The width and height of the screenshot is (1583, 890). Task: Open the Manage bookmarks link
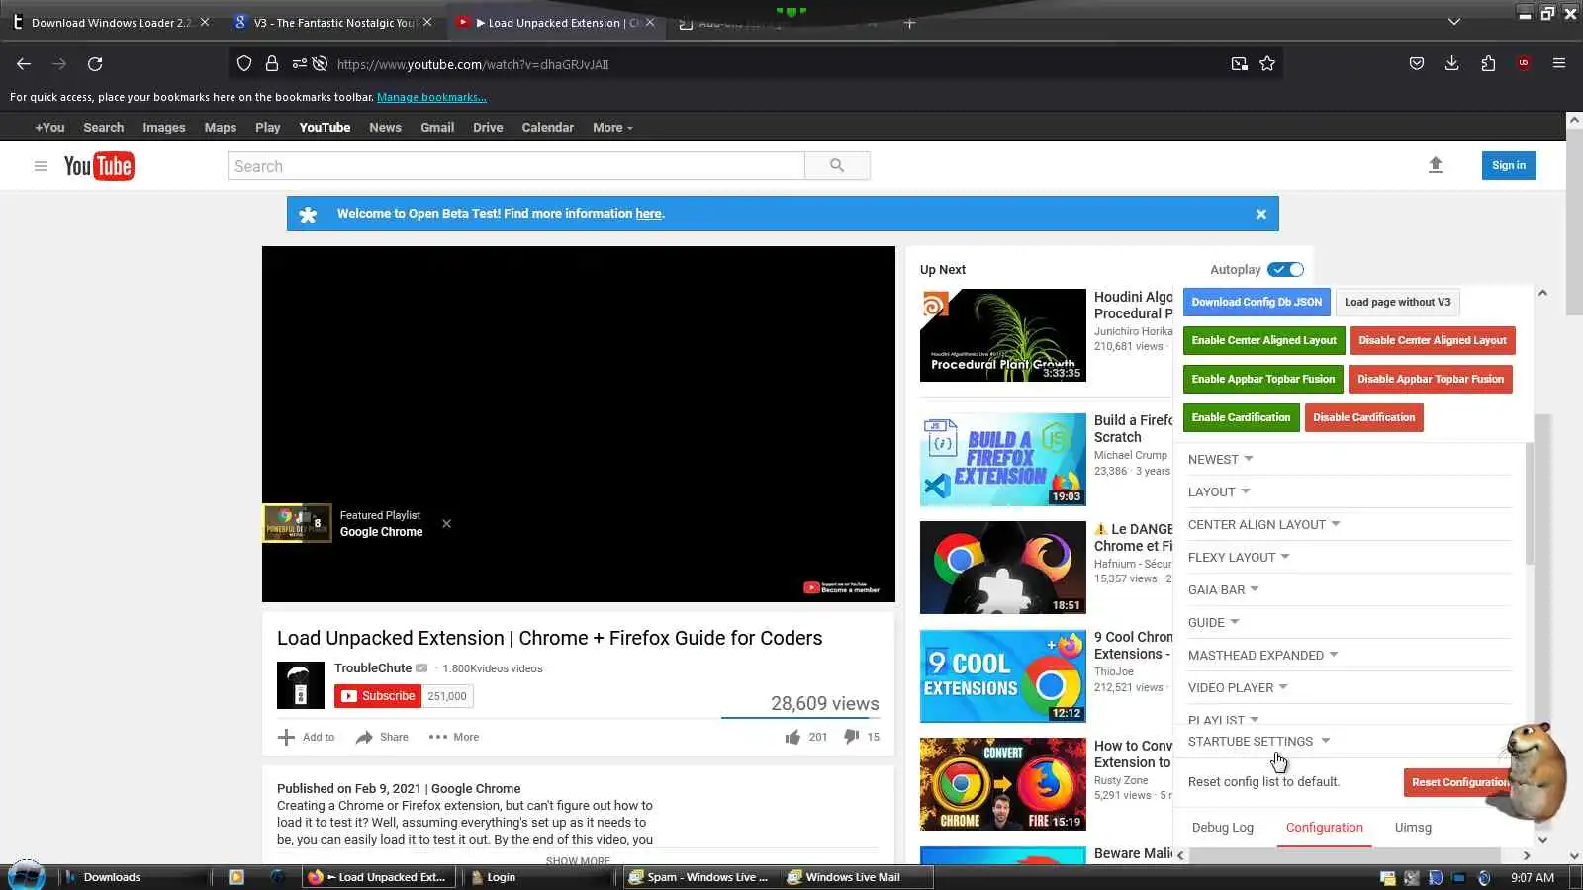(431, 97)
